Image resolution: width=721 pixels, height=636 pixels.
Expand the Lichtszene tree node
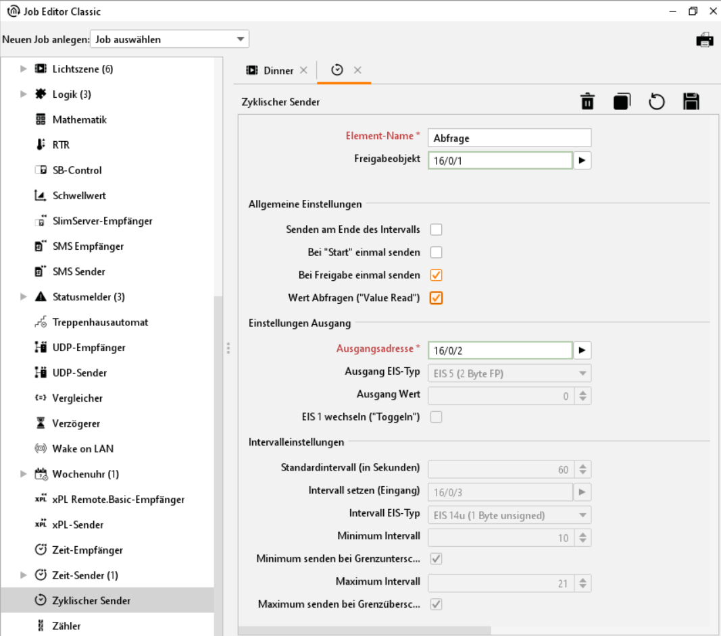point(24,69)
